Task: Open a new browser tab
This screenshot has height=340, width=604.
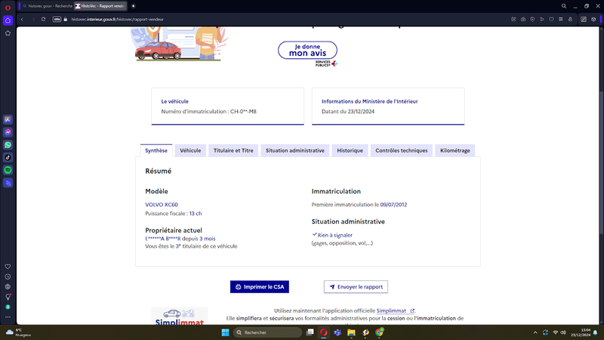Action: [x=134, y=6]
